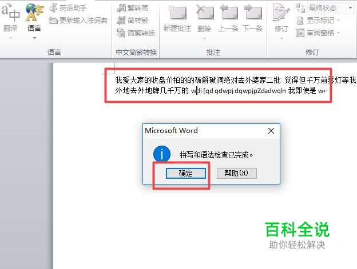The height and width of the screenshot is (269, 357).
Task: Close the Microsoft Word dialog
Action: 271,131
